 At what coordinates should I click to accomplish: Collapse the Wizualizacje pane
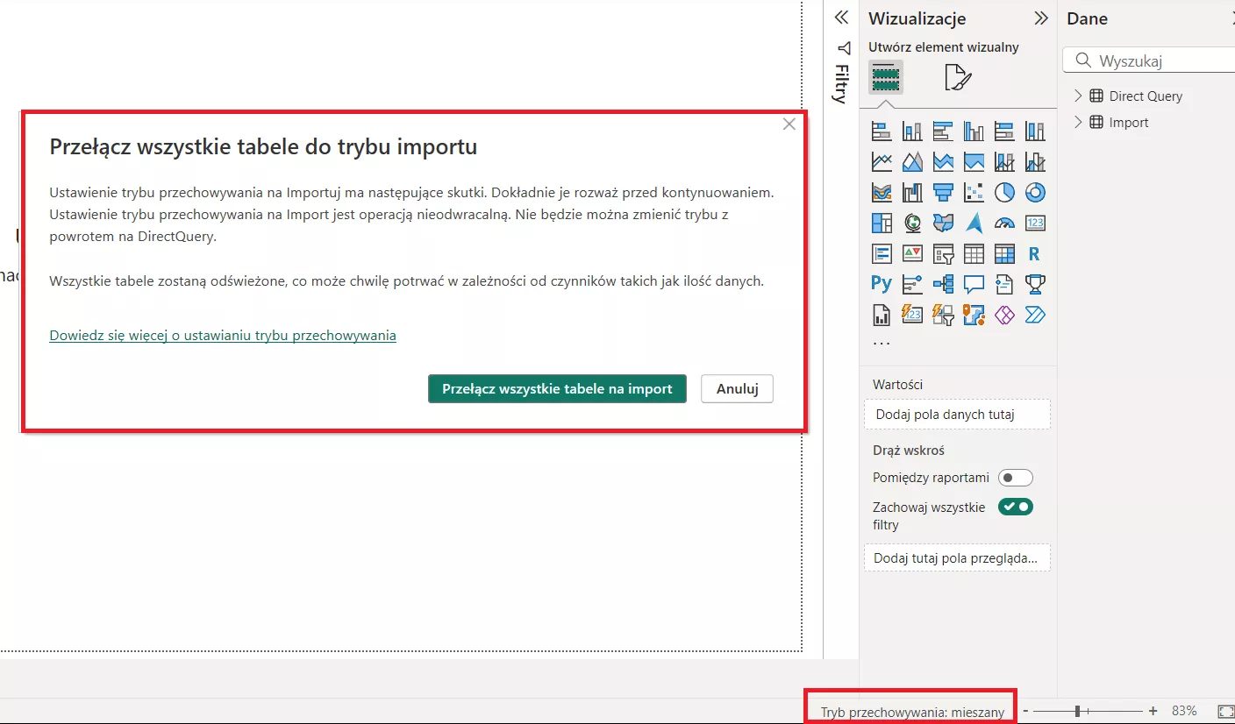click(1040, 18)
